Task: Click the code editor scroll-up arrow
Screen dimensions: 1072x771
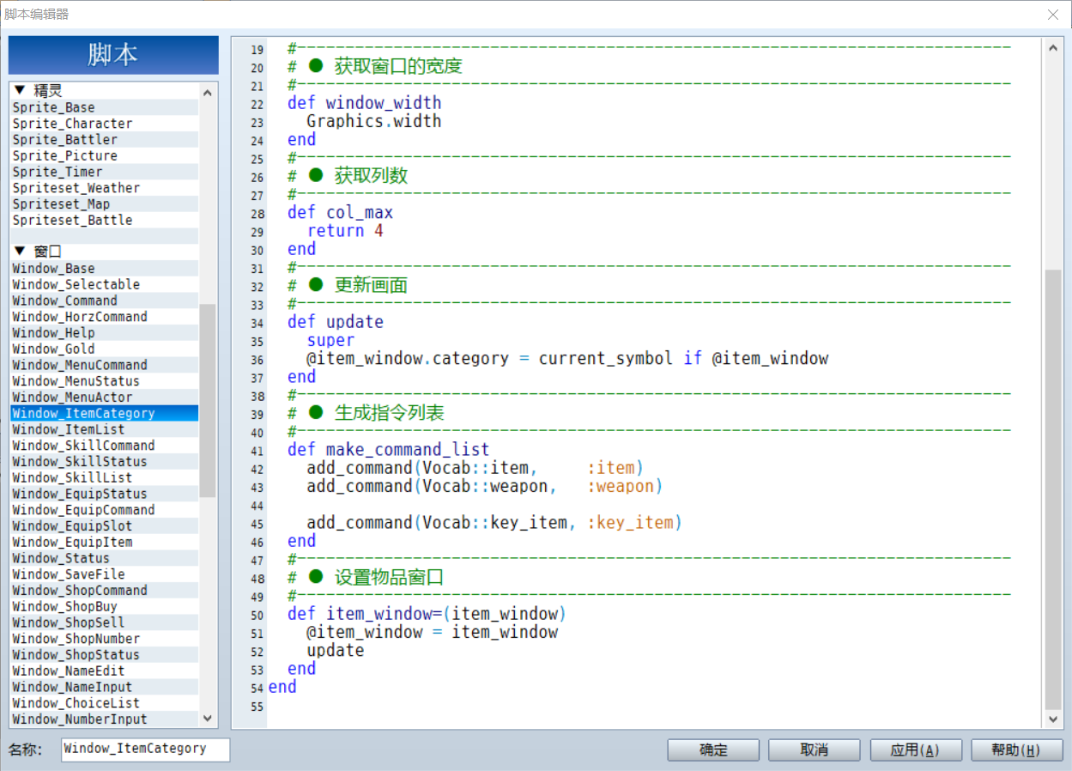Action: click(x=1053, y=48)
